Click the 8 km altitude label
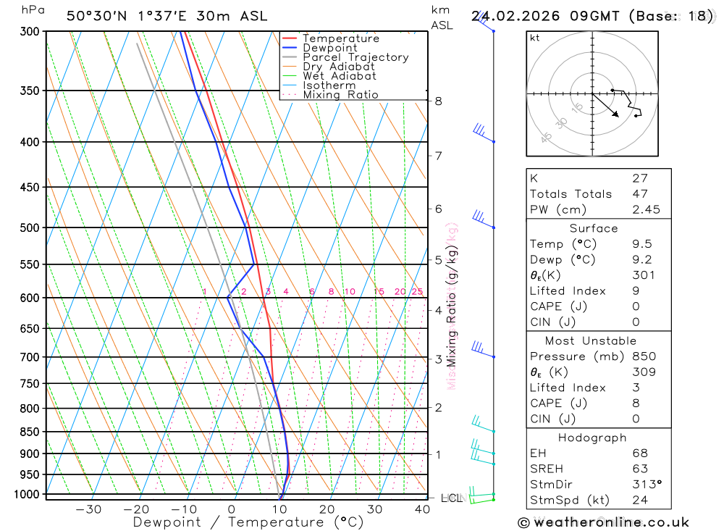 click(x=439, y=101)
